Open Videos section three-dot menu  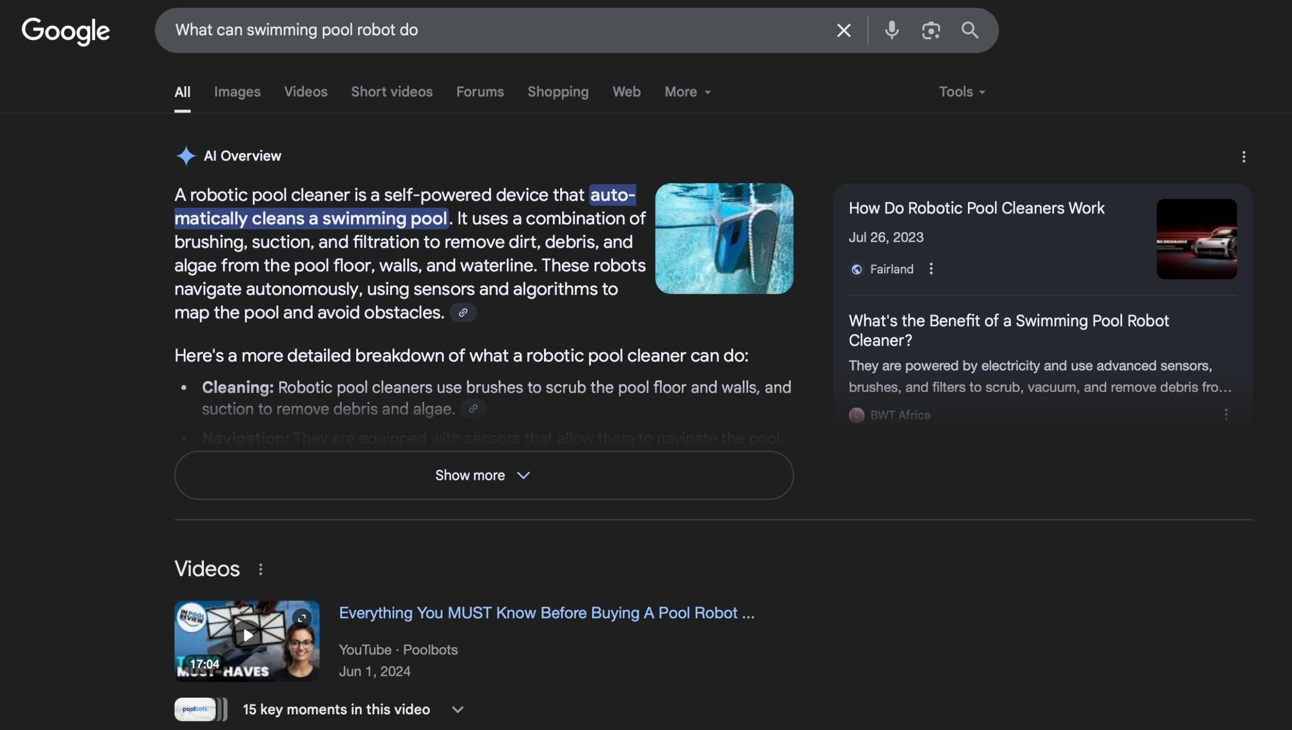[260, 570]
